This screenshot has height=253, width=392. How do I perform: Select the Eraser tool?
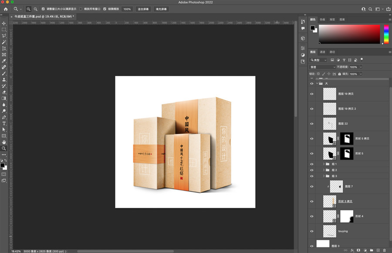point(4,92)
